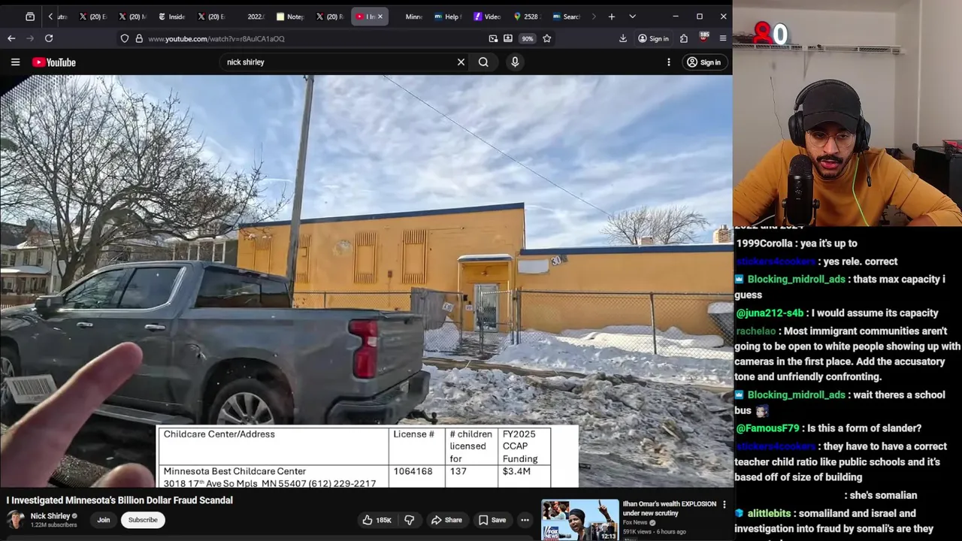Switch to the 'Inside' browser tab

(172, 17)
